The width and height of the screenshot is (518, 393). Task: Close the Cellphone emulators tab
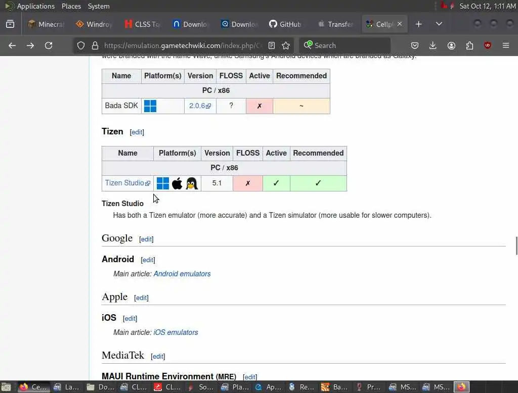(x=400, y=24)
